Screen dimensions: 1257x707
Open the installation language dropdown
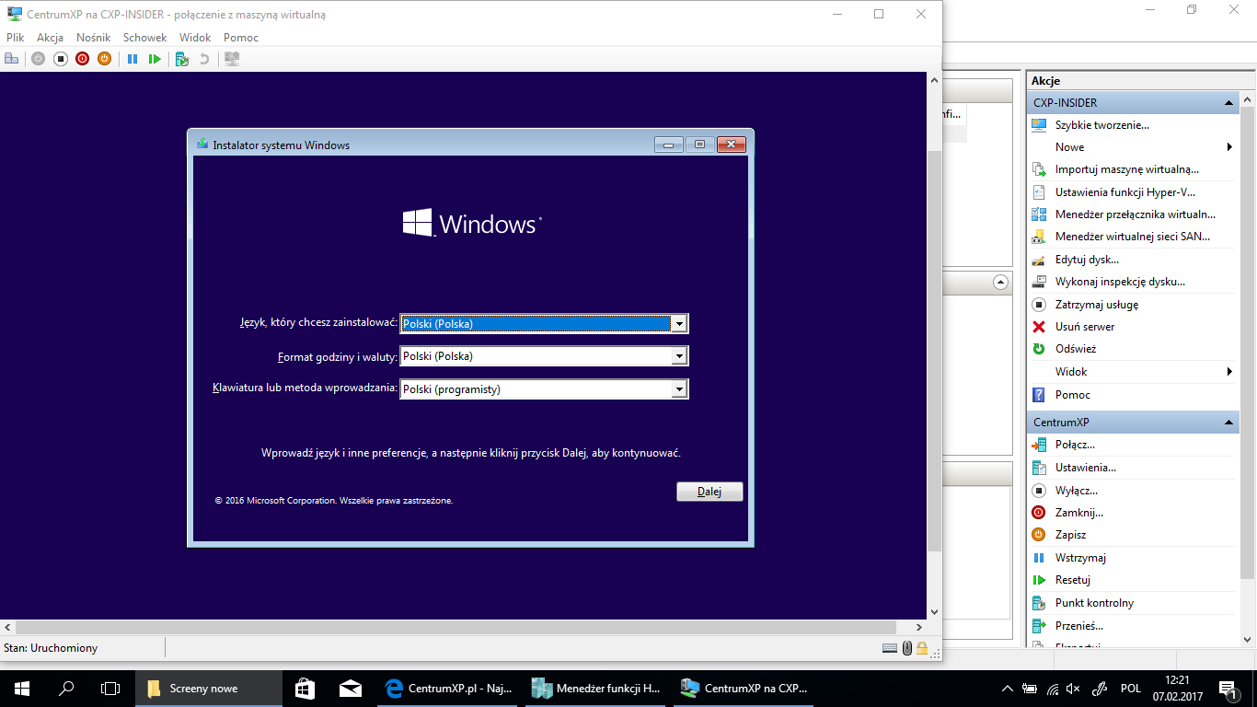point(679,323)
